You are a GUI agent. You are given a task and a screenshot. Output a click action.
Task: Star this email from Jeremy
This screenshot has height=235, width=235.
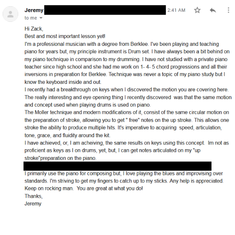pos(197,10)
